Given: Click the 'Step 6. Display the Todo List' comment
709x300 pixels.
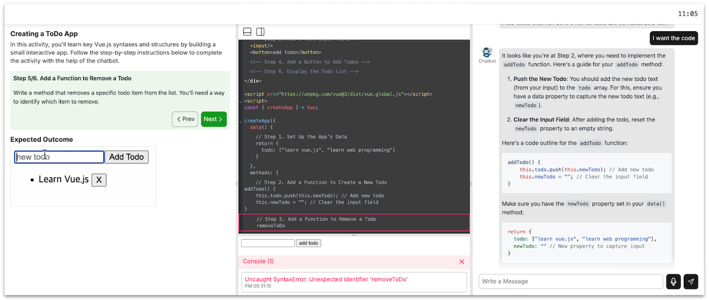Looking at the screenshot, I should 304,71.
